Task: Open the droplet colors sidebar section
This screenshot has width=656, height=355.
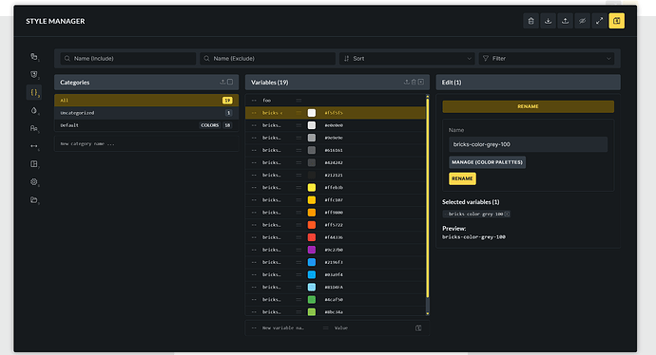Action: pyautogui.click(x=34, y=111)
